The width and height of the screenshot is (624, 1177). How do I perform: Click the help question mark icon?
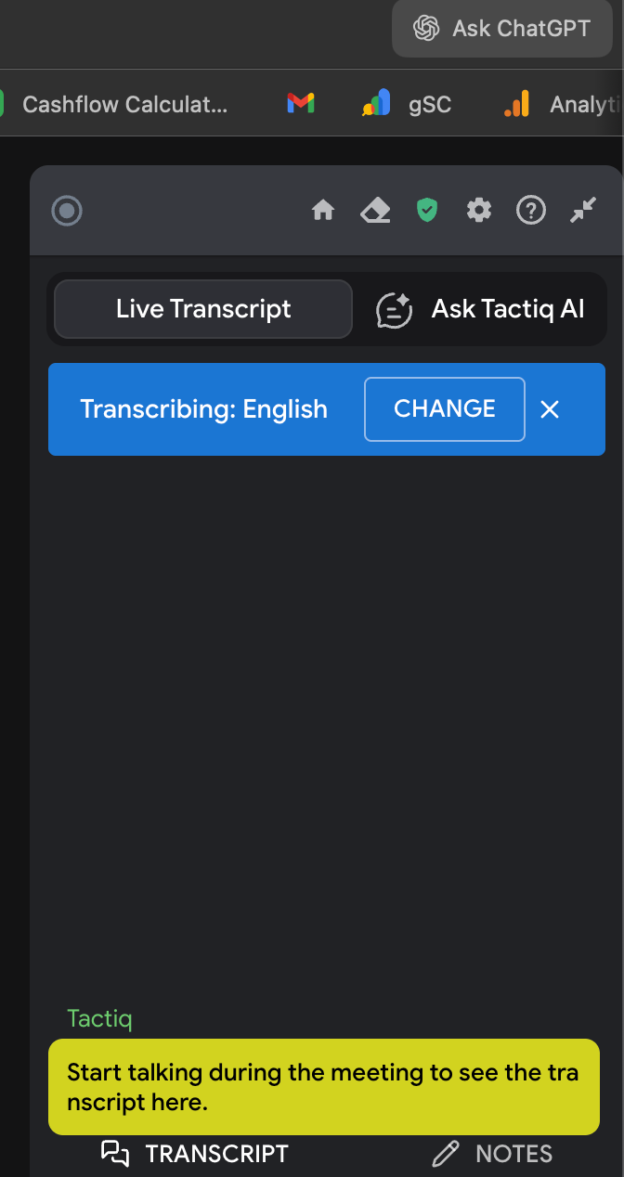531,211
